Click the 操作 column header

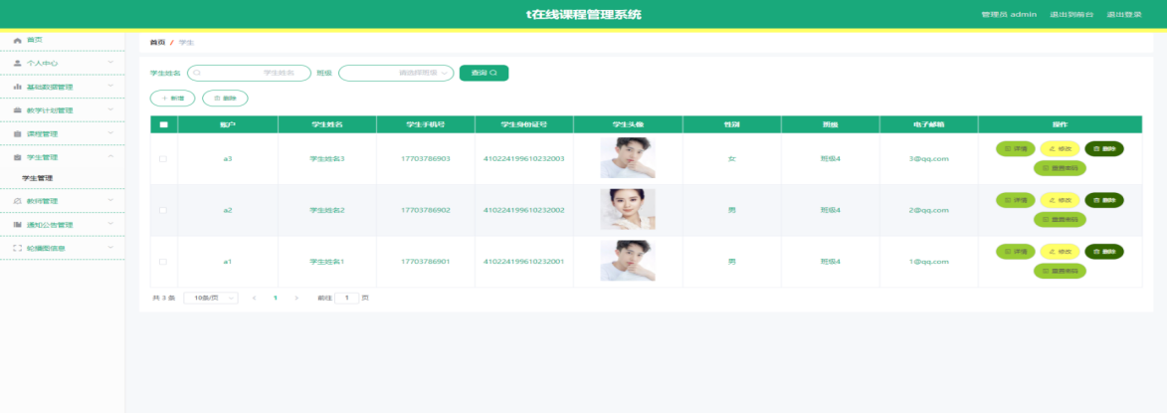click(1060, 125)
